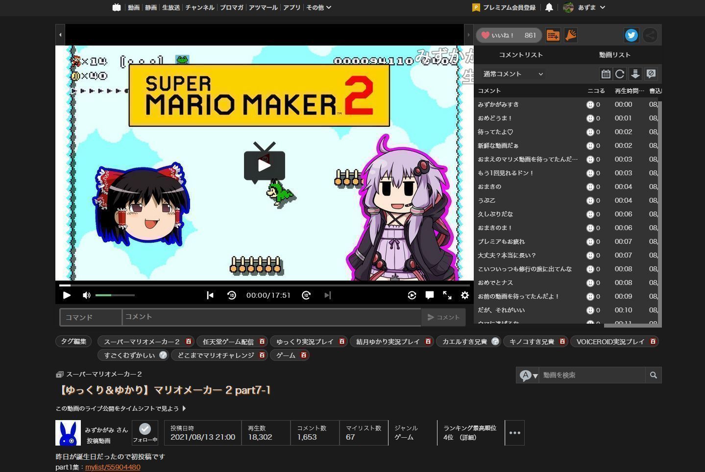Open the 動画 menu item

click(134, 7)
